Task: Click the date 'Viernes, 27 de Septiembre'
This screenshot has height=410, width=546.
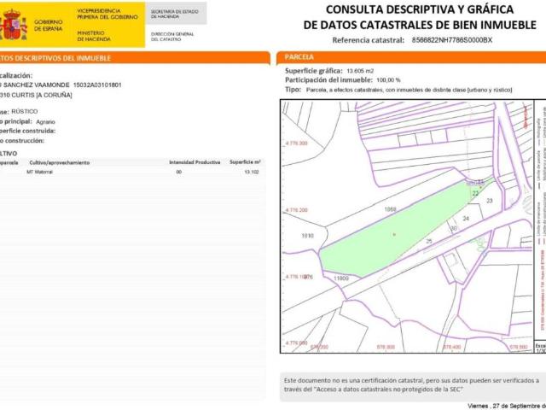Action: (x=506, y=406)
